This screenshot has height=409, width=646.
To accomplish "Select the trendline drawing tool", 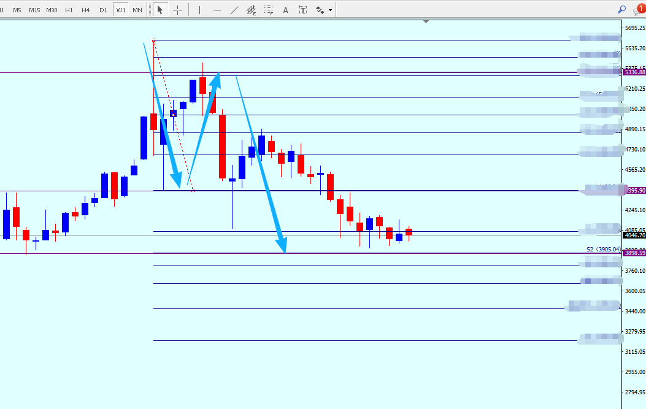I will point(234,10).
